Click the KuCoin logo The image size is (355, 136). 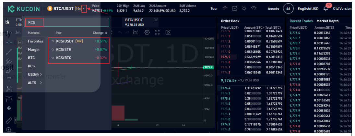24,9
